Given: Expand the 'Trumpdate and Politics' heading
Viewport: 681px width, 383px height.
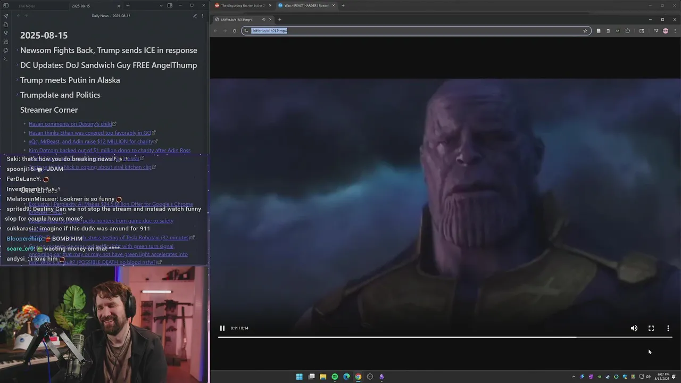Looking at the screenshot, I should point(16,95).
